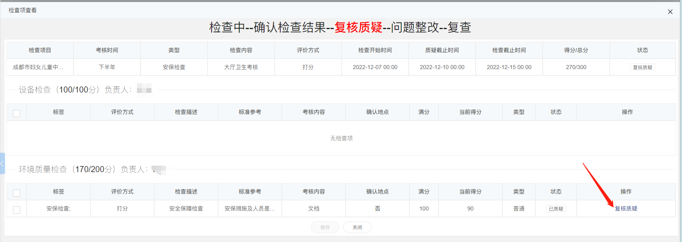Click the 普通 type cell

point(519,208)
